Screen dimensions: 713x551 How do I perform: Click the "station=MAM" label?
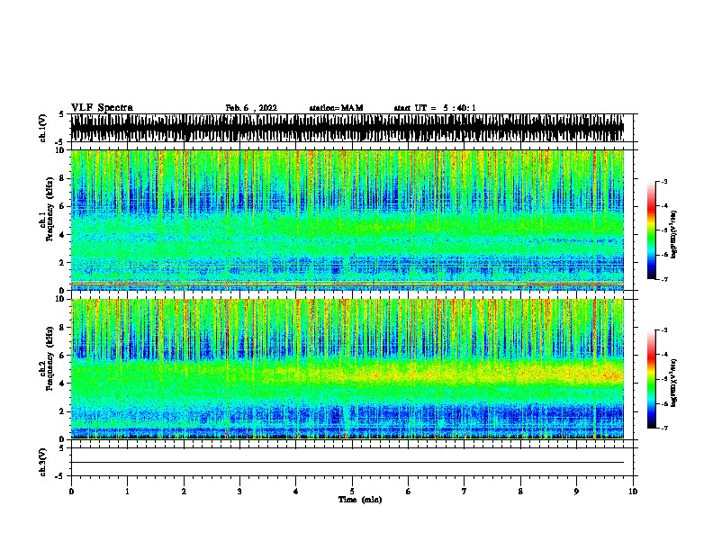click(336, 108)
